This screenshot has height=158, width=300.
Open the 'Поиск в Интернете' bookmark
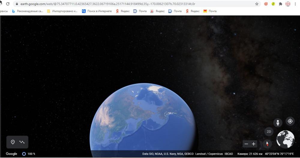tap(97, 11)
